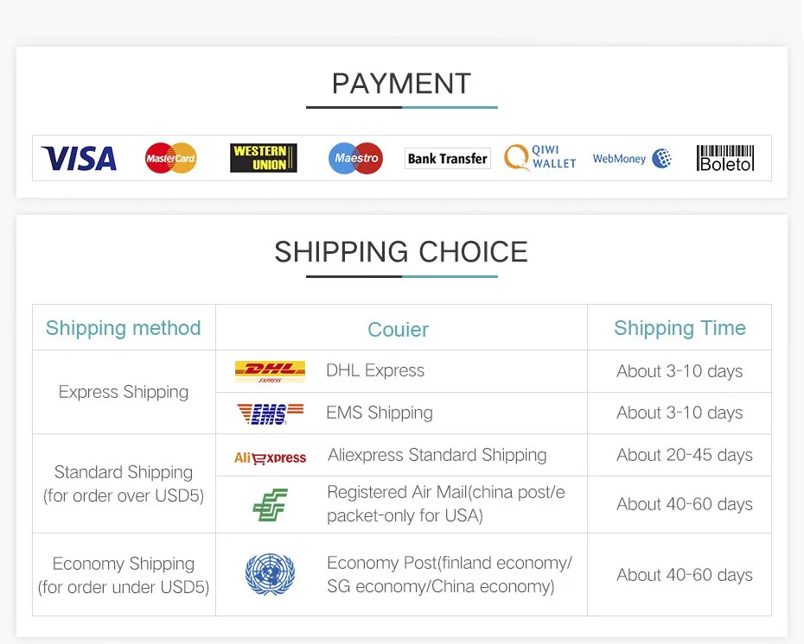The height and width of the screenshot is (644, 804).
Task: Click the blue UN emblem logo
Action: coord(271,574)
